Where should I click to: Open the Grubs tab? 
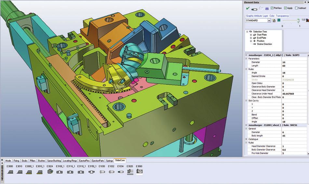tap(24, 161)
